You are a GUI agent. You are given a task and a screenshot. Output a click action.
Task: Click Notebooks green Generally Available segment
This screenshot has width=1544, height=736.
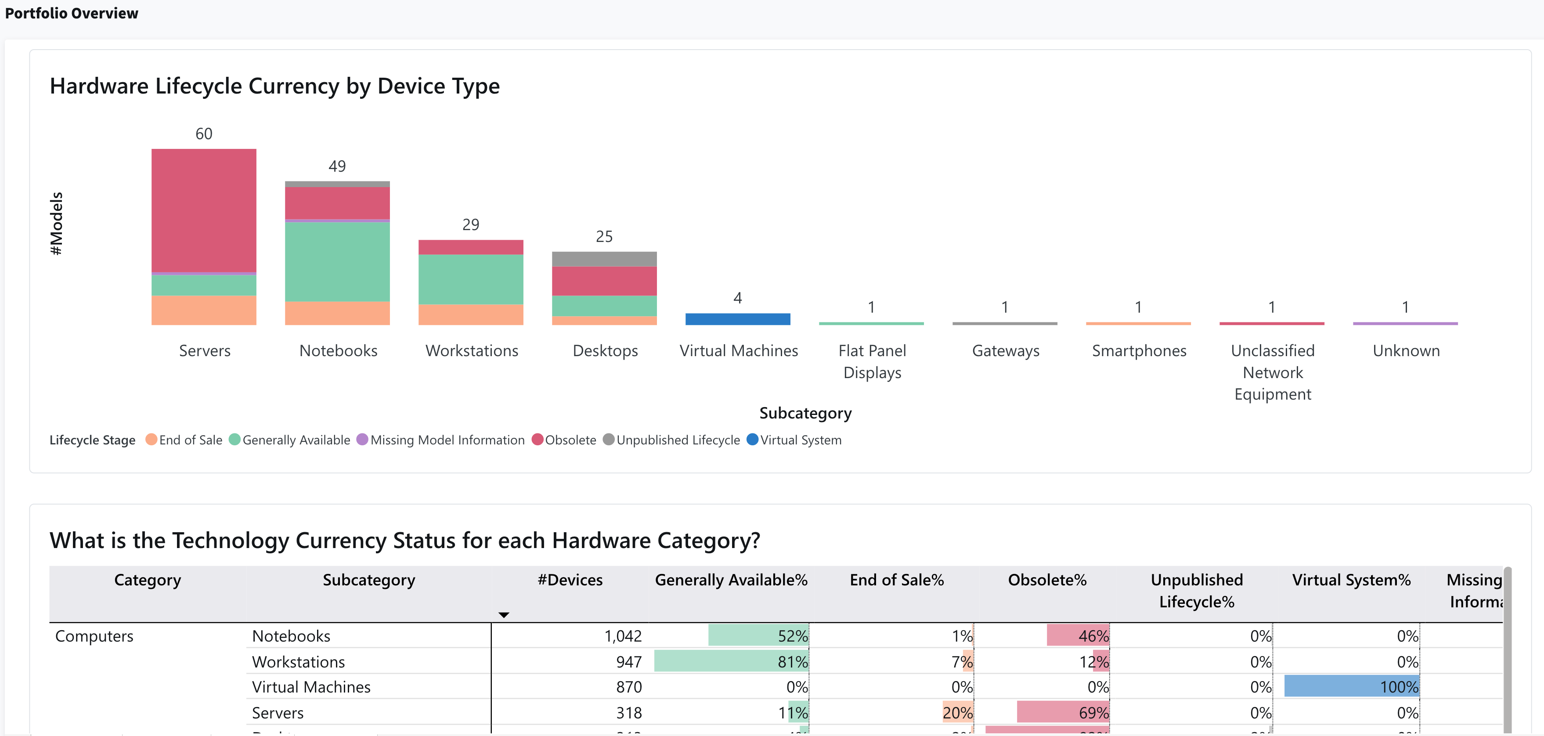click(x=337, y=261)
